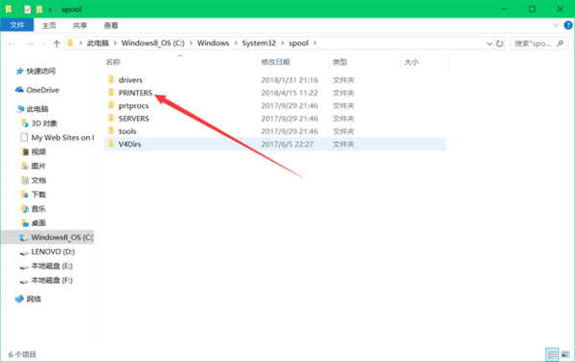575x362 pixels.
Task: Sort by the 大小 column header
Action: click(x=411, y=62)
